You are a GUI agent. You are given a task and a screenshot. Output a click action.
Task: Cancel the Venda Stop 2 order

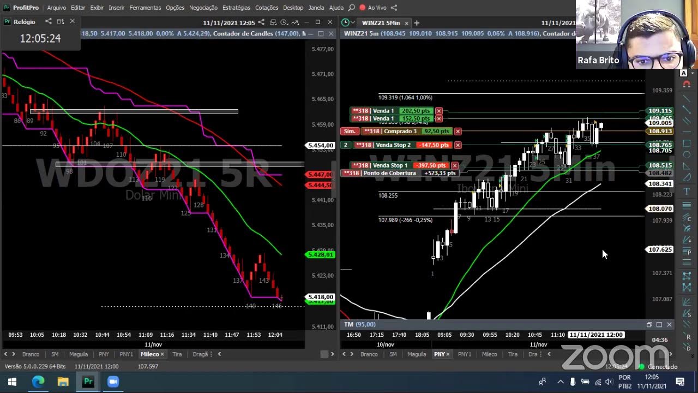pos(458,145)
